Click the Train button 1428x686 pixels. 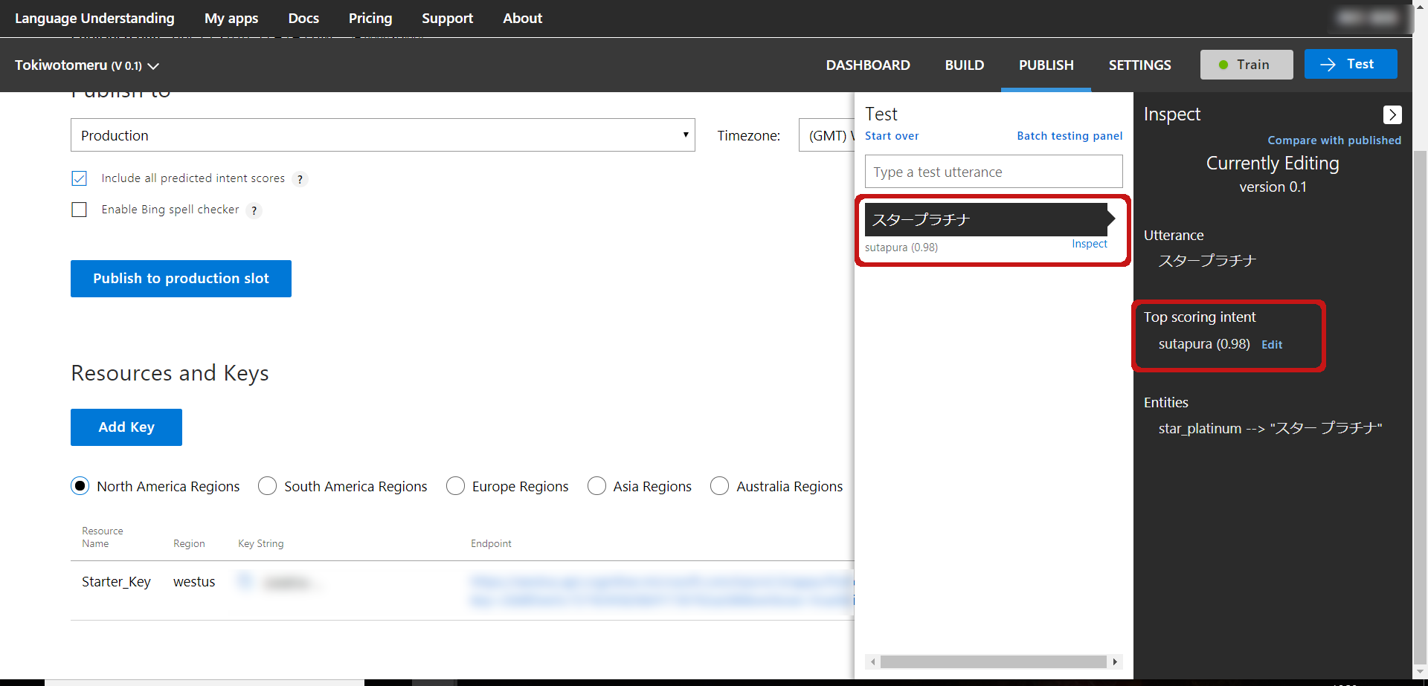1247,65
